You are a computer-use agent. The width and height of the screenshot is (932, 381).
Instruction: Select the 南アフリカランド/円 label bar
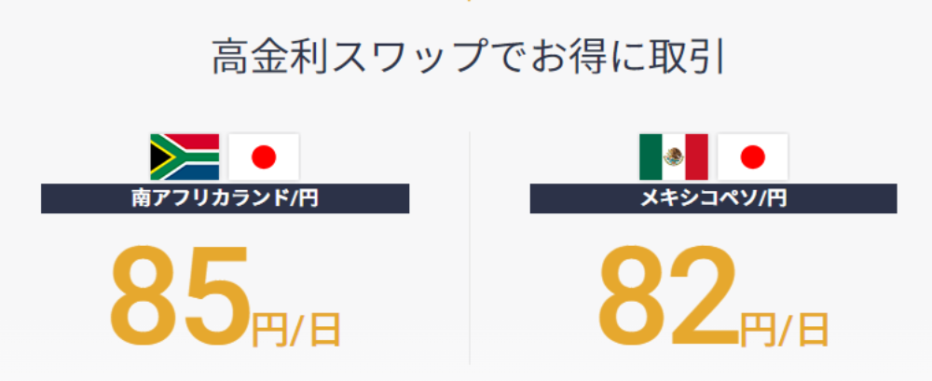(x=225, y=198)
